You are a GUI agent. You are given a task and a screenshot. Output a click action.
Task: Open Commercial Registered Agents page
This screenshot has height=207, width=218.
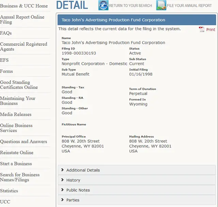(x=24, y=47)
